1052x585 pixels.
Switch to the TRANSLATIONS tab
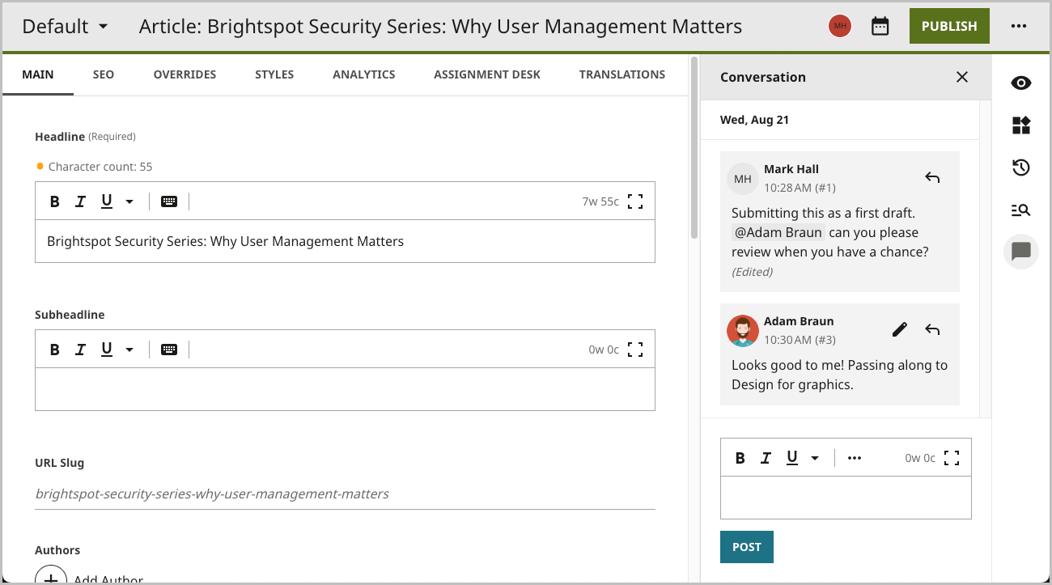point(622,74)
